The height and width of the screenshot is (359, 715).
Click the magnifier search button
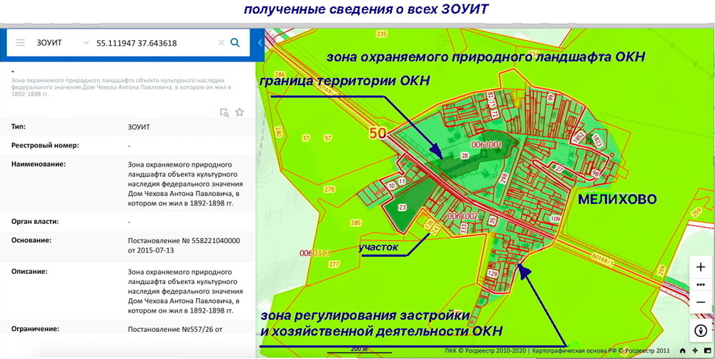(235, 43)
